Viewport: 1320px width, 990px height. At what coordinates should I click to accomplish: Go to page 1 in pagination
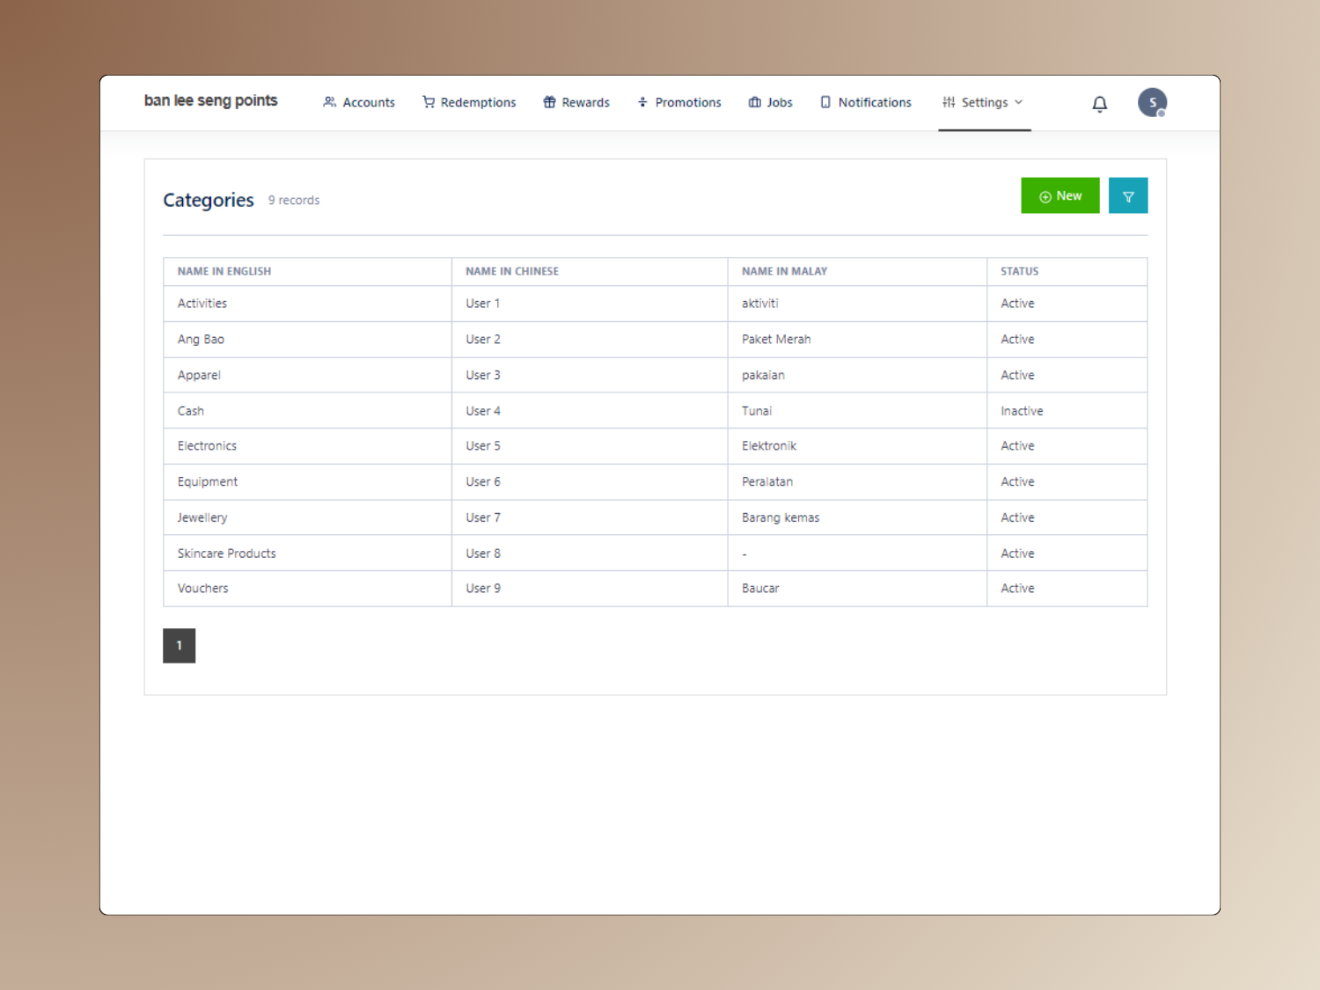pos(179,646)
